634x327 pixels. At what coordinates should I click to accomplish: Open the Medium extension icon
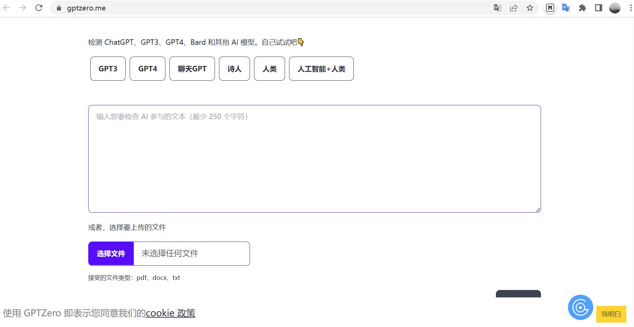pos(550,8)
